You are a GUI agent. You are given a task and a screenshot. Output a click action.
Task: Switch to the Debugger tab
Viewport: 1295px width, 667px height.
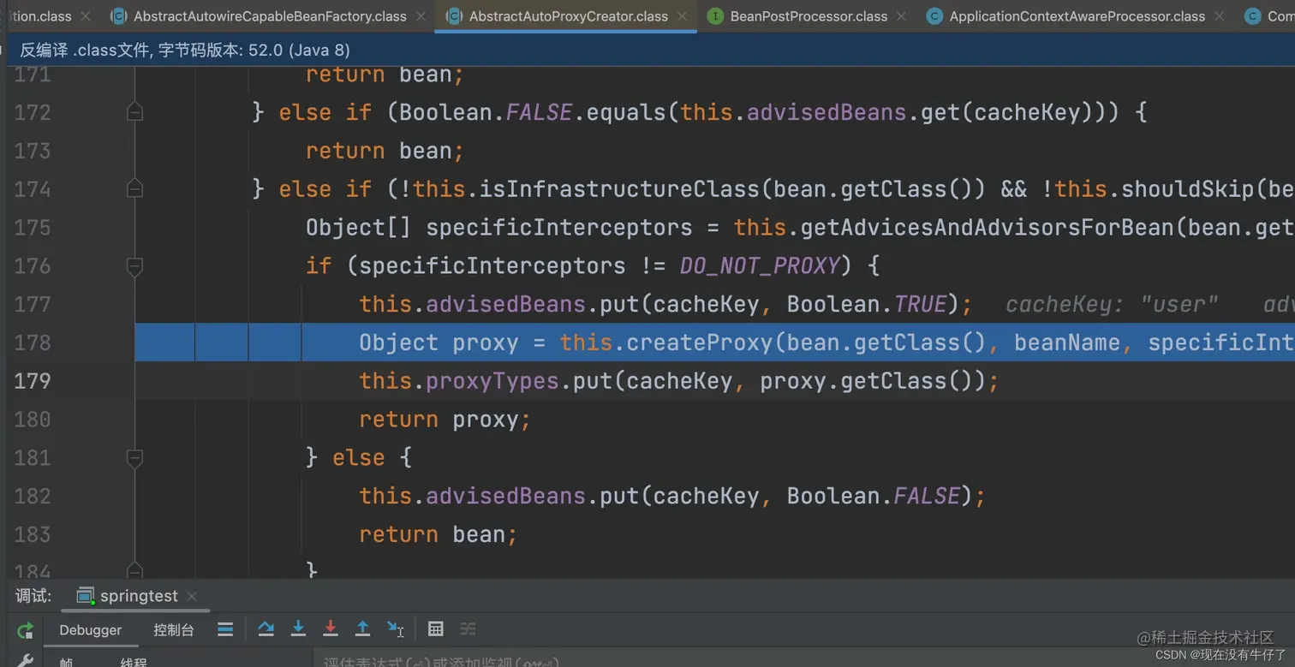click(90, 630)
